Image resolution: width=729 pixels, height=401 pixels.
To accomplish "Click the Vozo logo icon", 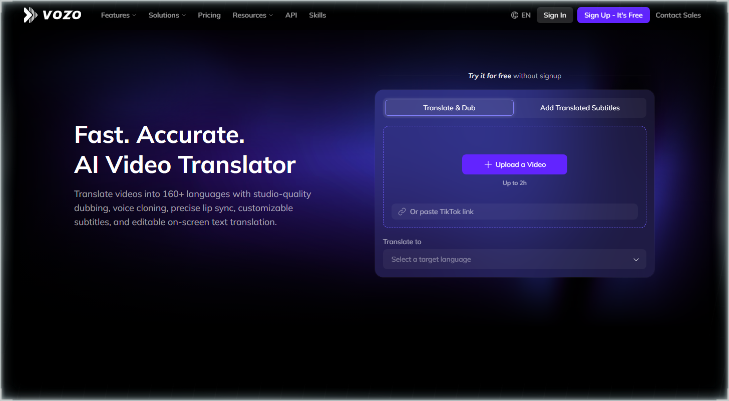I will point(31,15).
